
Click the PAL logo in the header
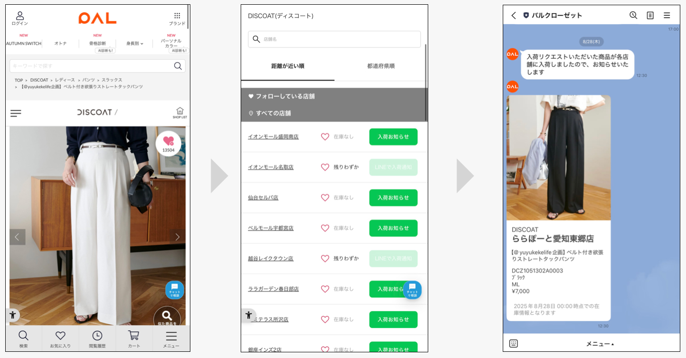pos(97,18)
